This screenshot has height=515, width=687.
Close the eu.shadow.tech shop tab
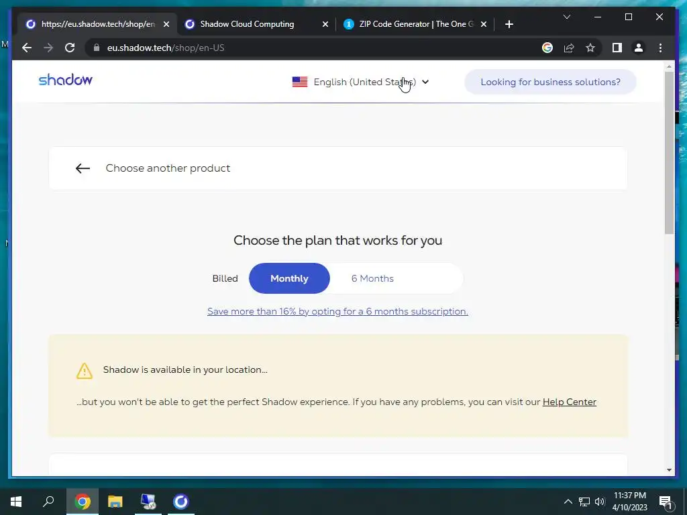(166, 24)
